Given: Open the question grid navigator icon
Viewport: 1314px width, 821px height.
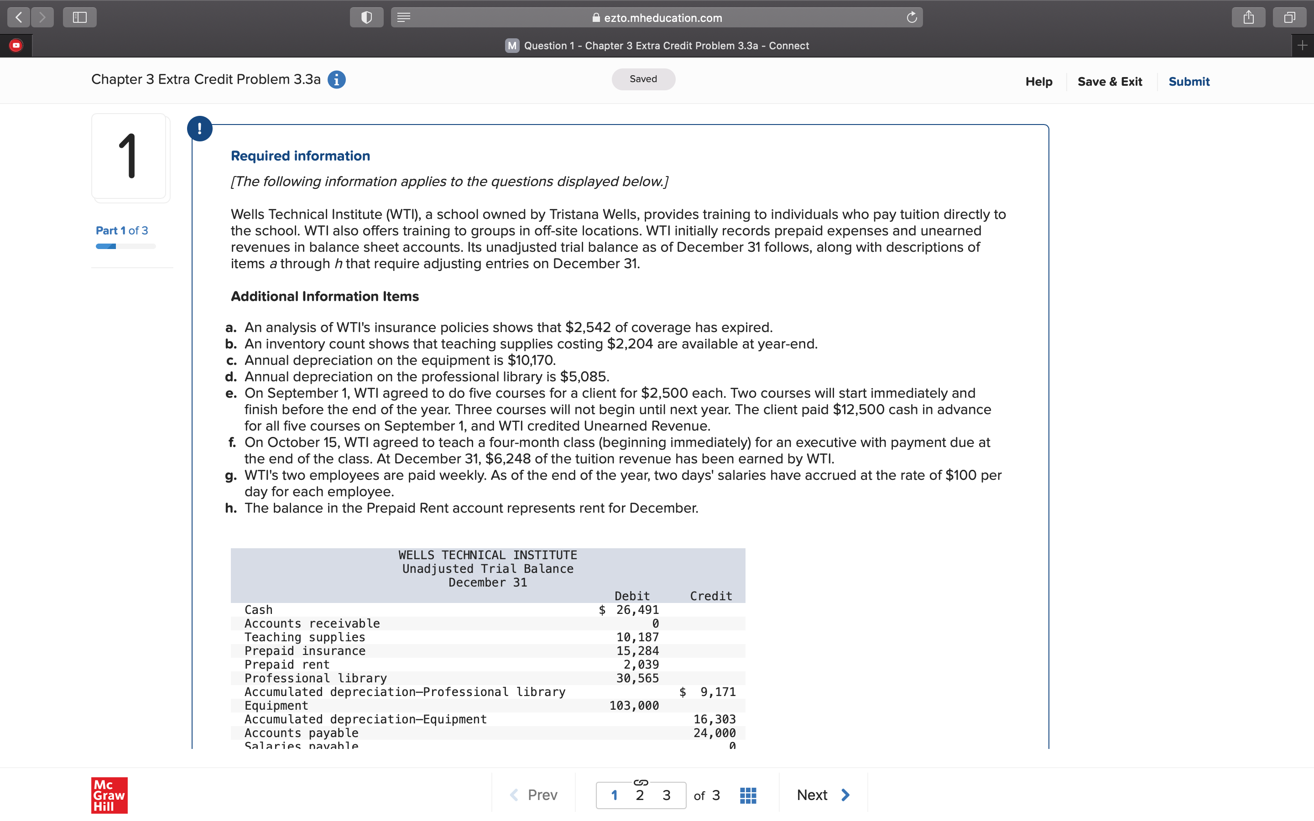Looking at the screenshot, I should tap(748, 795).
